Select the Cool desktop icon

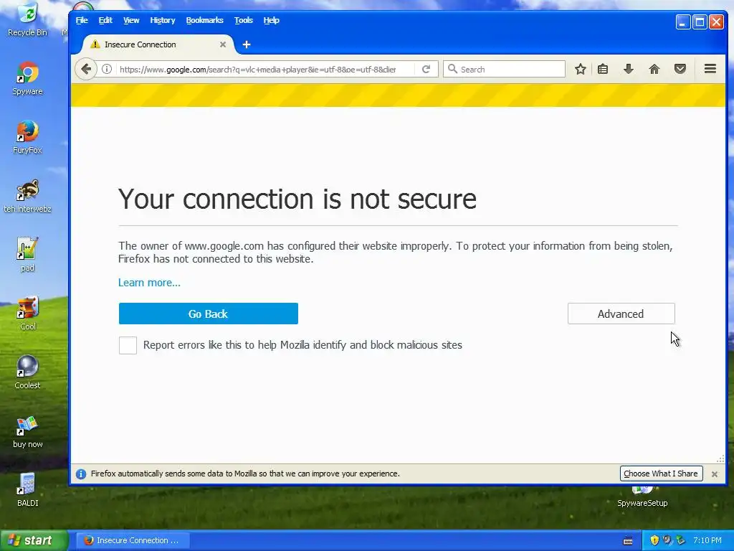(x=28, y=314)
